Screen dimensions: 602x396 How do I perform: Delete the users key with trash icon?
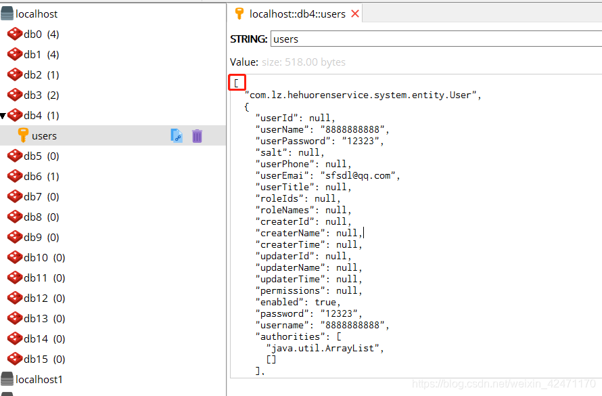197,135
